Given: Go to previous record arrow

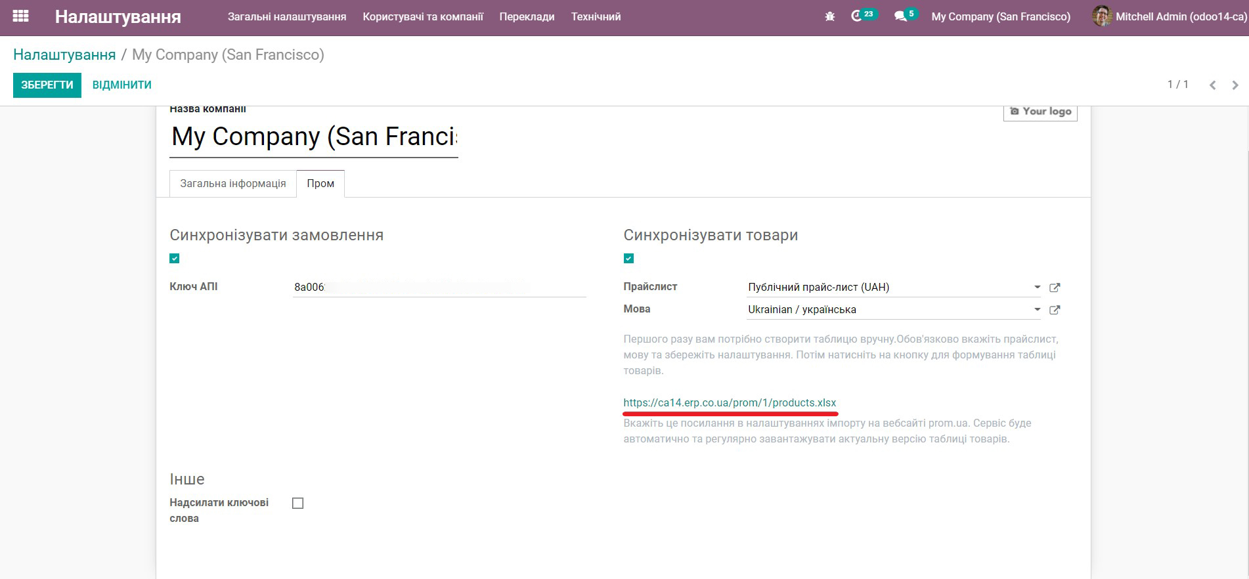Looking at the screenshot, I should 1213,85.
